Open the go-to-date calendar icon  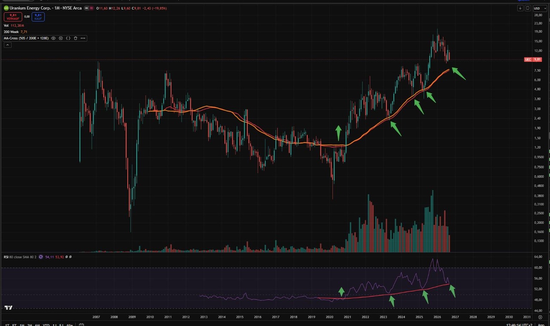coord(81,325)
